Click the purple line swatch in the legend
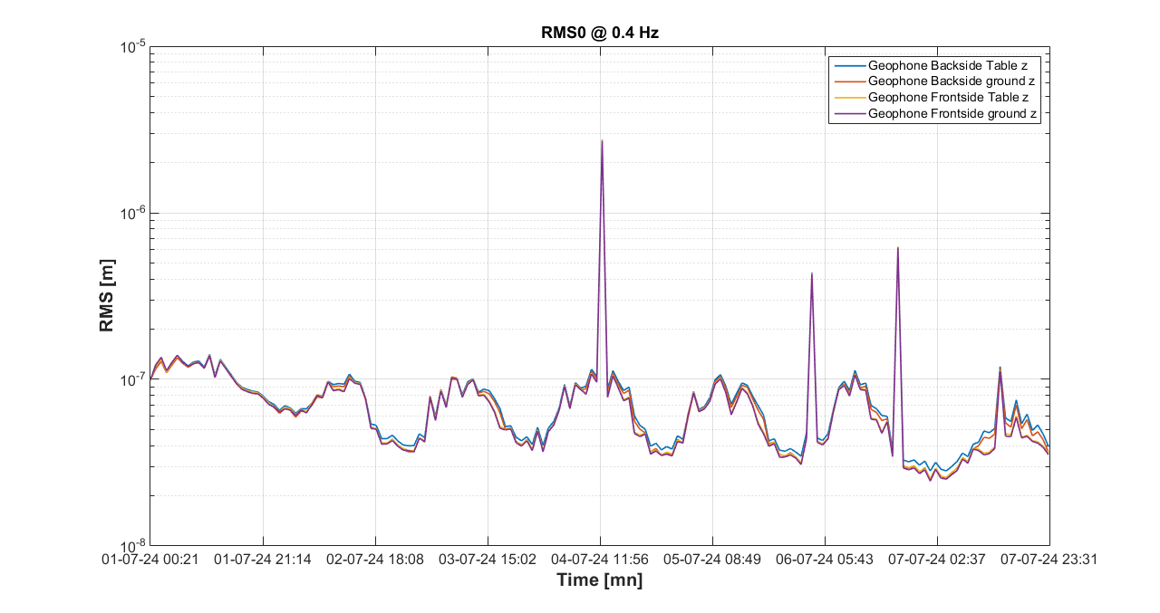 [x=849, y=114]
